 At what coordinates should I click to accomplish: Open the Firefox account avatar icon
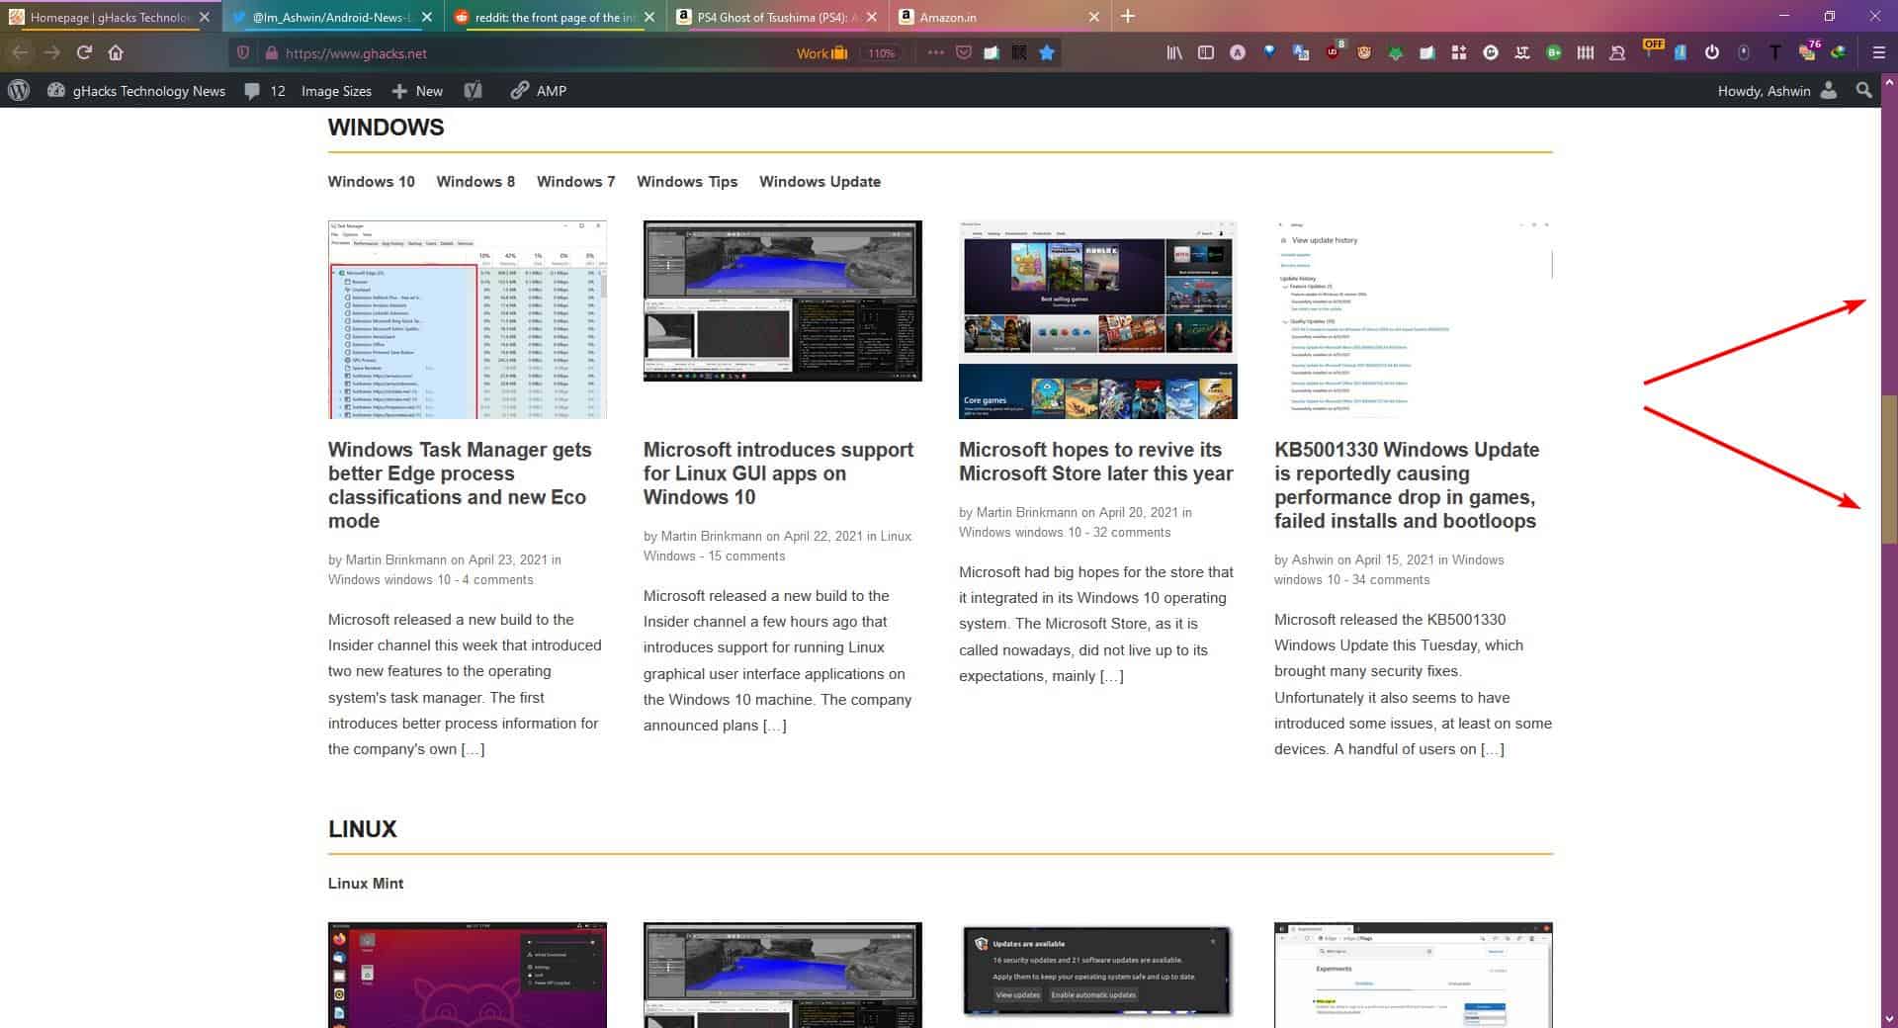[x=1237, y=52]
